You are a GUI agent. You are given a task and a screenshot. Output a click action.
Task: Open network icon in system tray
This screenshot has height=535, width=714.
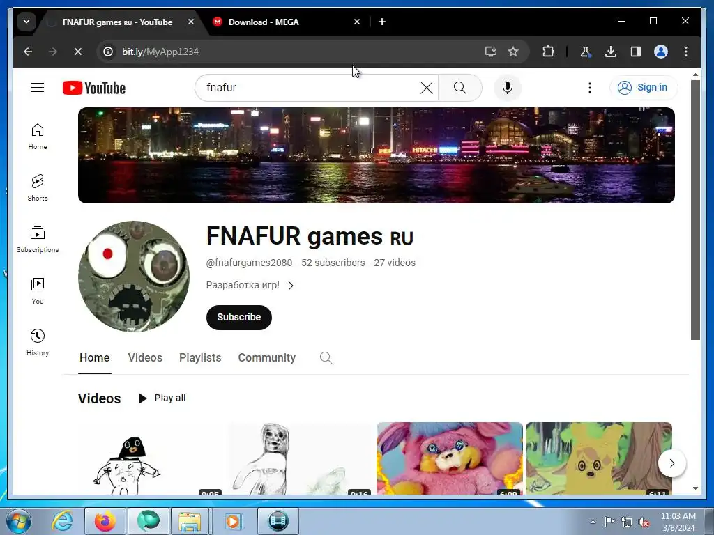[627, 522]
